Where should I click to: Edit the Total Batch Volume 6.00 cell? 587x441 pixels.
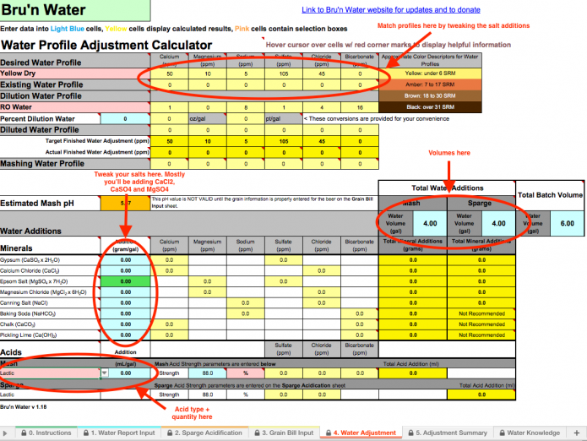pyautogui.click(x=568, y=224)
